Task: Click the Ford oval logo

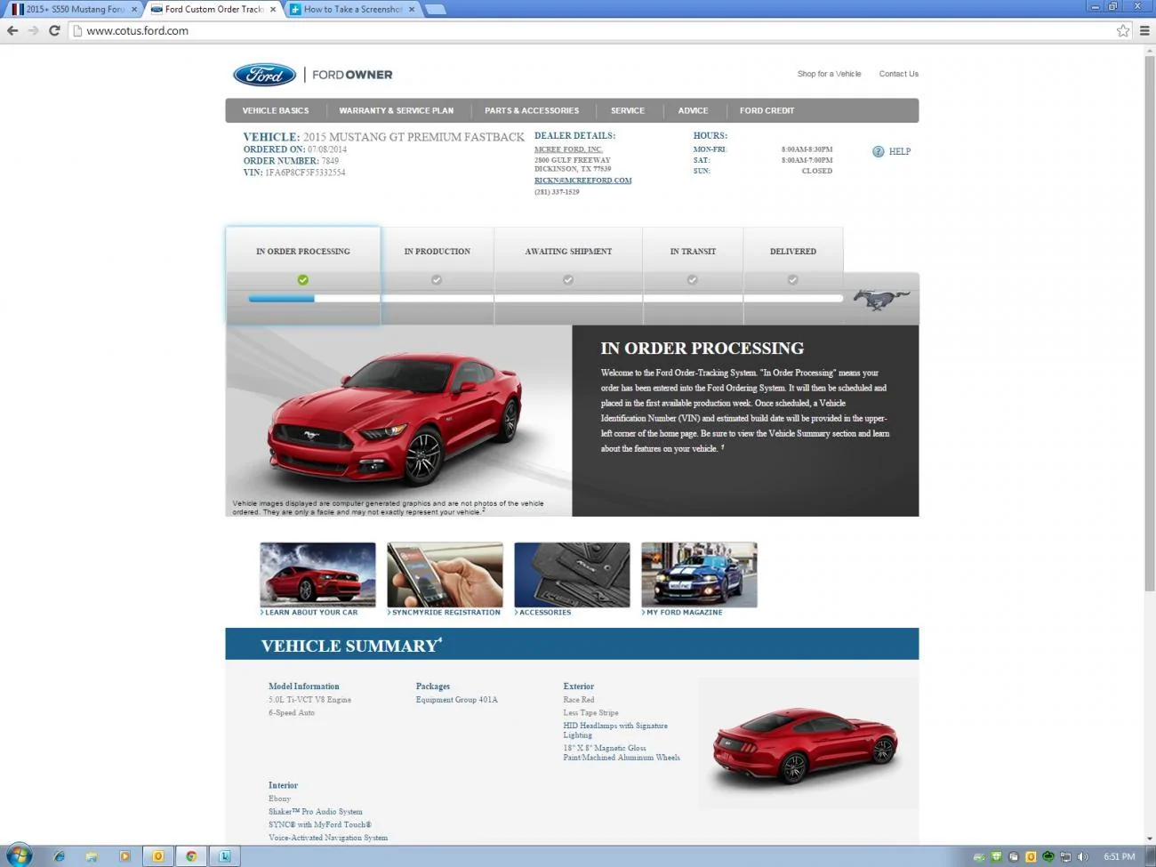Action: tap(264, 75)
